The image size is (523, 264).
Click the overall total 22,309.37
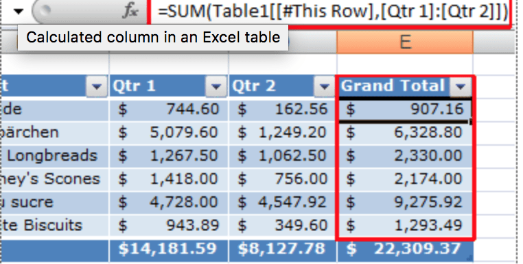(x=405, y=250)
